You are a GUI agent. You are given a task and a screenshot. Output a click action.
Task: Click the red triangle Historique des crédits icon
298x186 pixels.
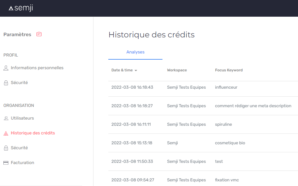pos(6,133)
